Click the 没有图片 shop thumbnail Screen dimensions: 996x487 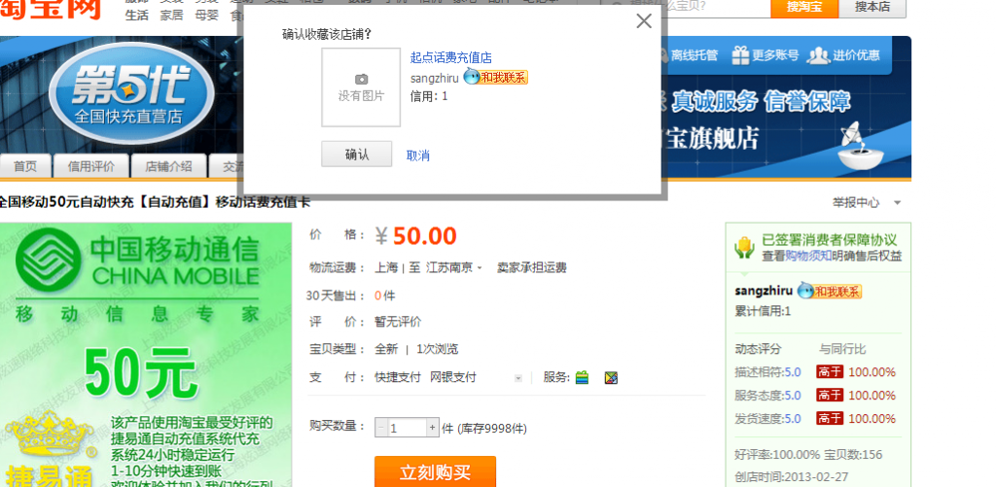click(x=361, y=87)
